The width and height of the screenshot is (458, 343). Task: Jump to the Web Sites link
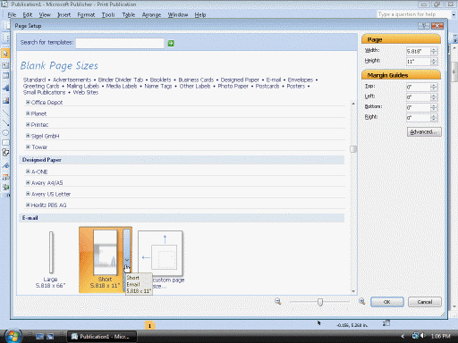[x=86, y=92]
